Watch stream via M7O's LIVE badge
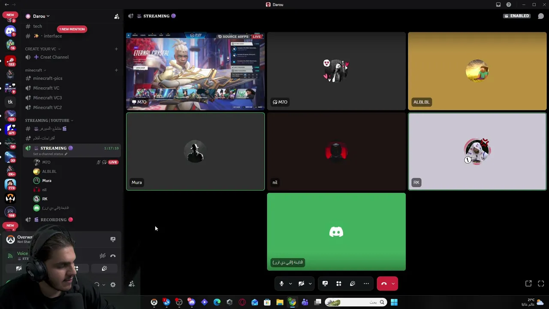Image resolution: width=549 pixels, height=309 pixels. click(113, 162)
